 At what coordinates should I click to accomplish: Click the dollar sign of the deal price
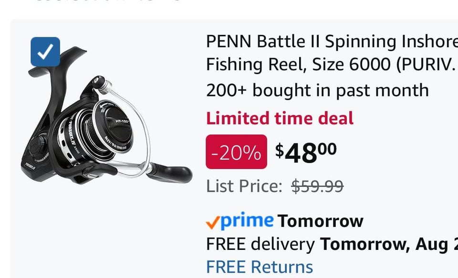[x=280, y=150]
